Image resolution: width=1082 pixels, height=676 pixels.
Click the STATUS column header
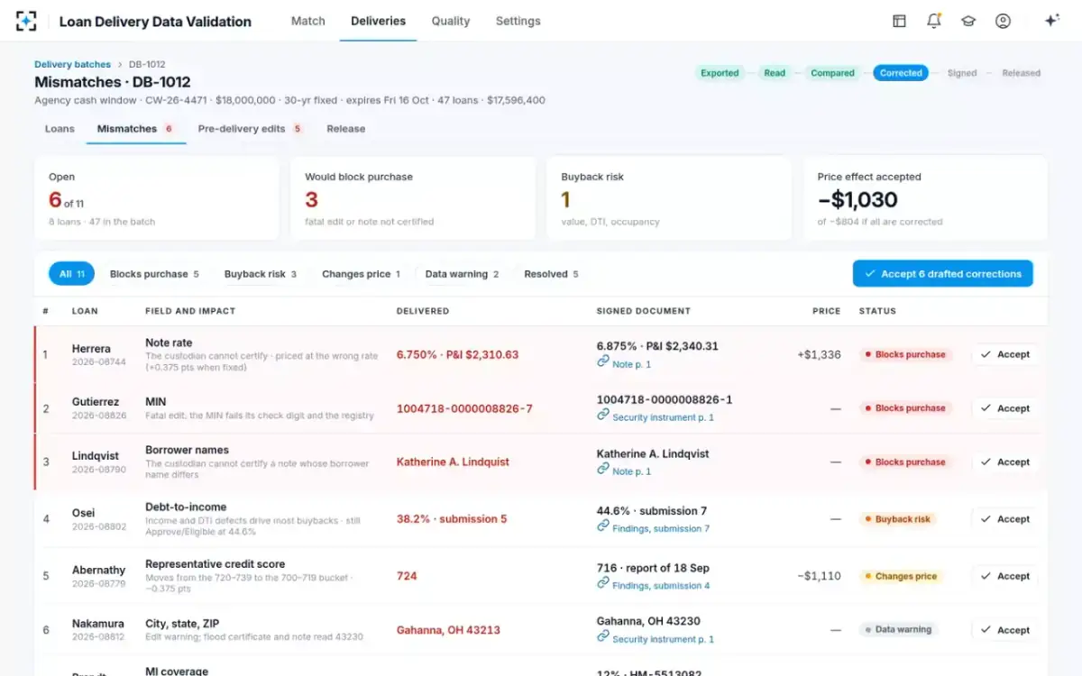877,311
